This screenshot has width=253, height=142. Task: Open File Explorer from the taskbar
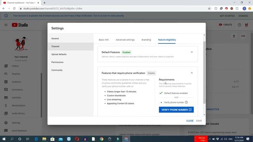44,139
